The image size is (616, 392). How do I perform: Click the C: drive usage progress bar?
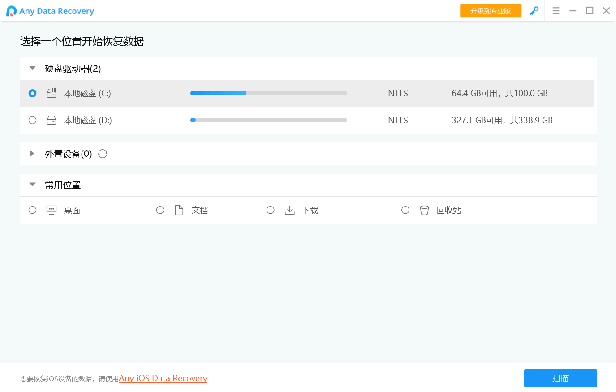pos(269,93)
